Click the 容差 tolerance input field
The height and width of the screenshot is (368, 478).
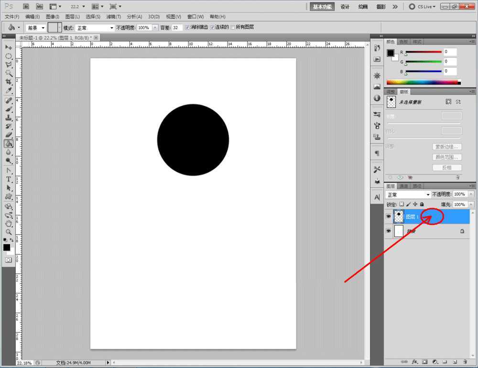177,28
